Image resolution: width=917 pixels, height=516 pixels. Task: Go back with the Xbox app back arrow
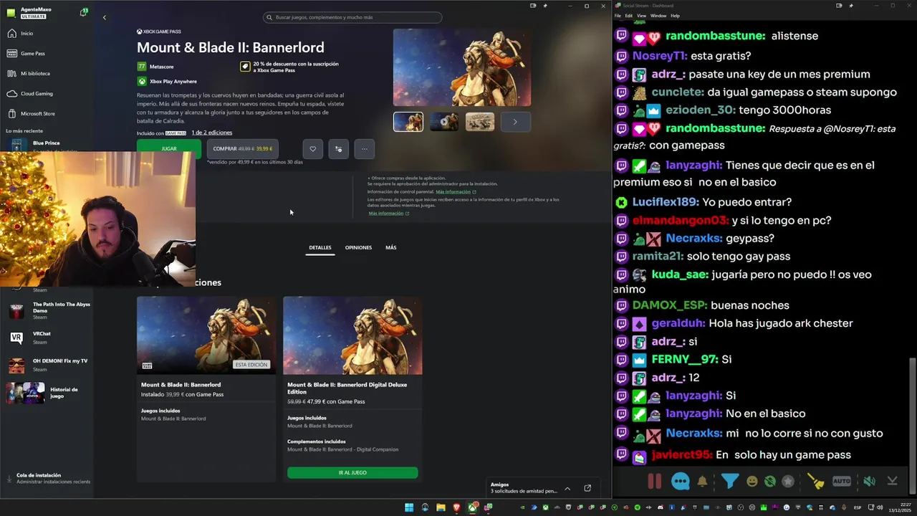click(104, 17)
